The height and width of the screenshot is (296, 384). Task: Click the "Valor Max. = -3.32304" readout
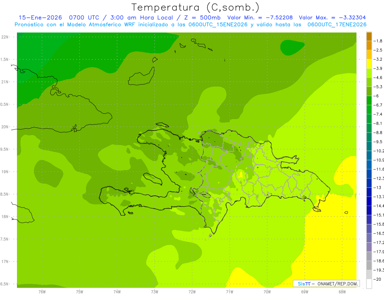click(x=332, y=18)
